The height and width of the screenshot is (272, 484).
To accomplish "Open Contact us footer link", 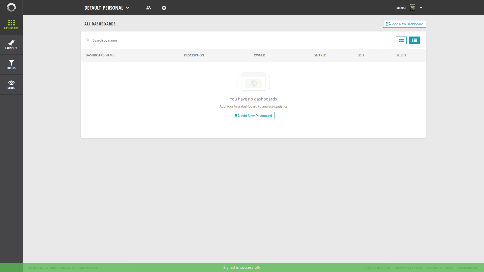I will (x=434, y=268).
